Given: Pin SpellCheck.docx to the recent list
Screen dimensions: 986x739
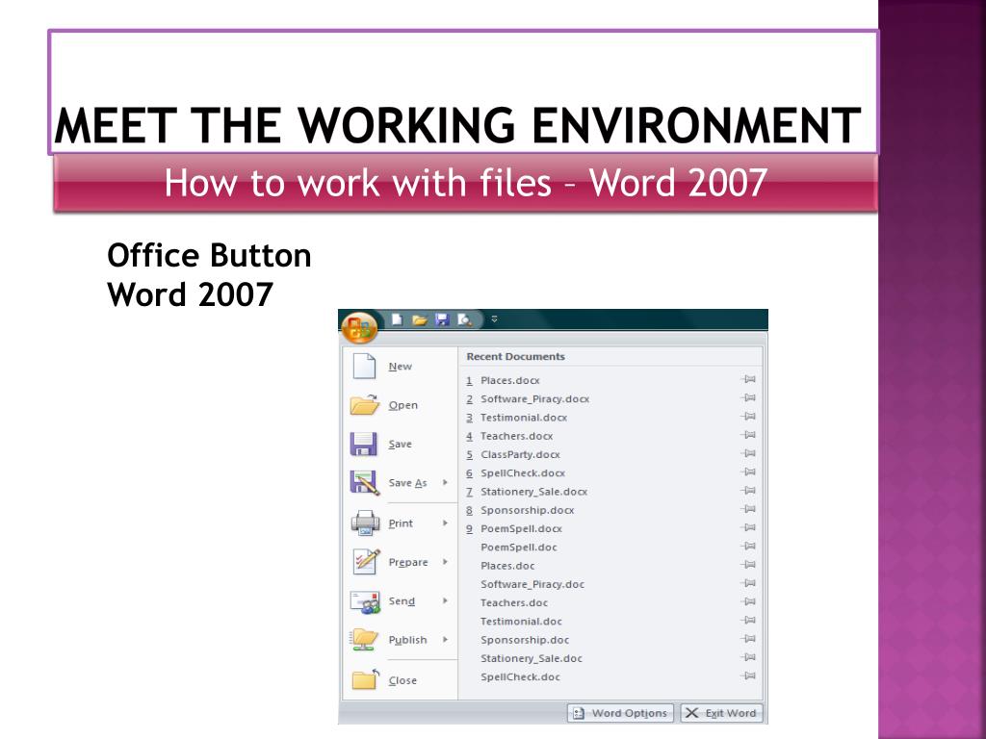Looking at the screenshot, I should 748,471.
